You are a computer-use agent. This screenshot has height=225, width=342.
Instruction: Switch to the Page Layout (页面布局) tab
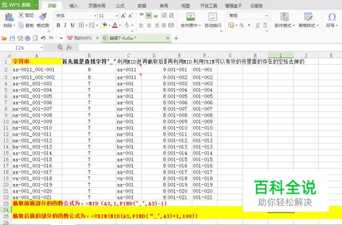pyautogui.click(x=97, y=6)
